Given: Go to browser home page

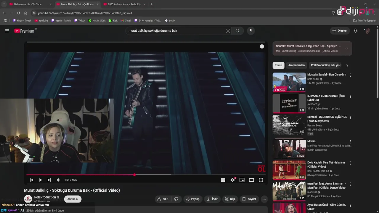Looking at the screenshot, I should pos(25,13).
